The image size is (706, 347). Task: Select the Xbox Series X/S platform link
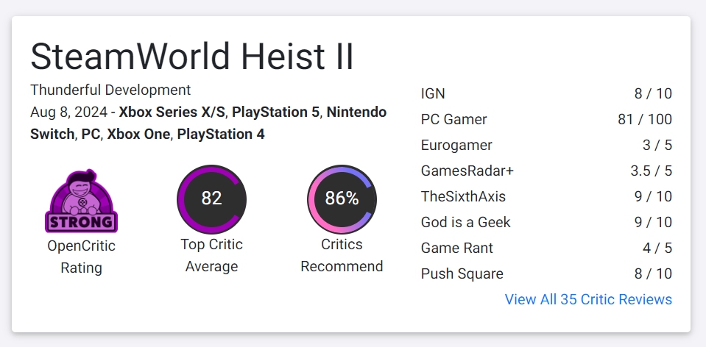pyautogui.click(x=172, y=112)
